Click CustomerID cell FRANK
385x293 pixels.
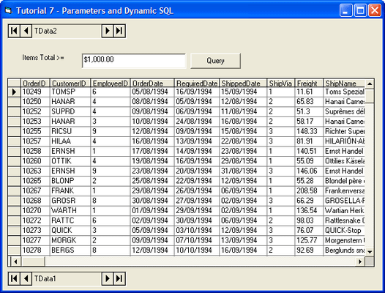(70, 191)
